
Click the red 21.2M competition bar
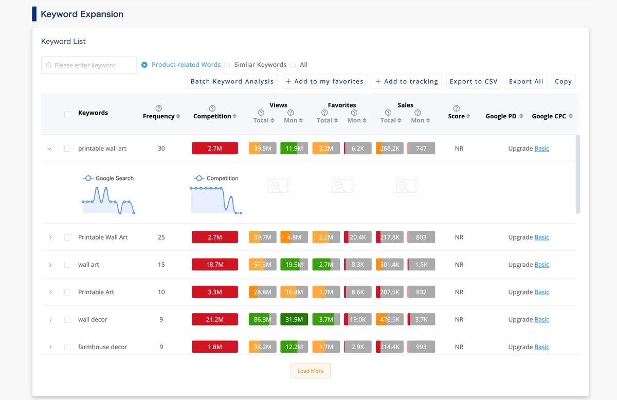[x=215, y=320]
